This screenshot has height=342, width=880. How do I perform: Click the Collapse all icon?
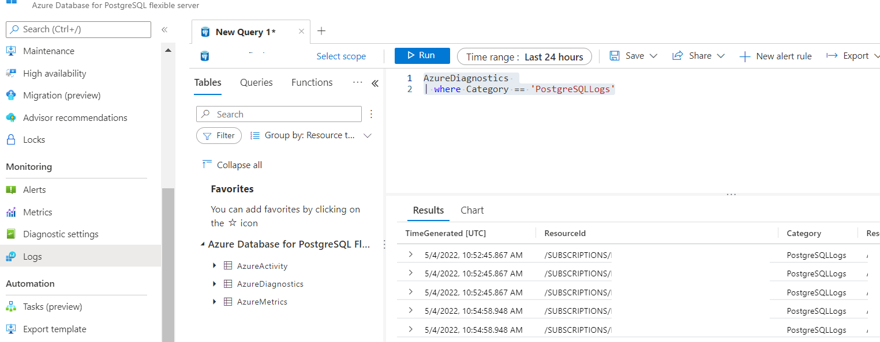207,165
